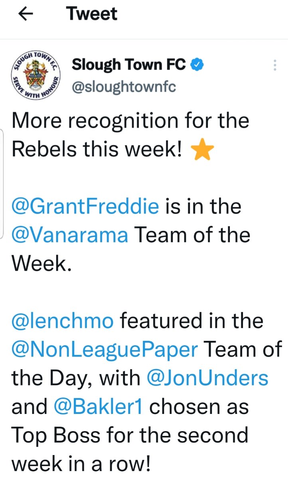Screen dimensions: 288x479
Task: Tap the Tweet header title
Action: point(92,14)
